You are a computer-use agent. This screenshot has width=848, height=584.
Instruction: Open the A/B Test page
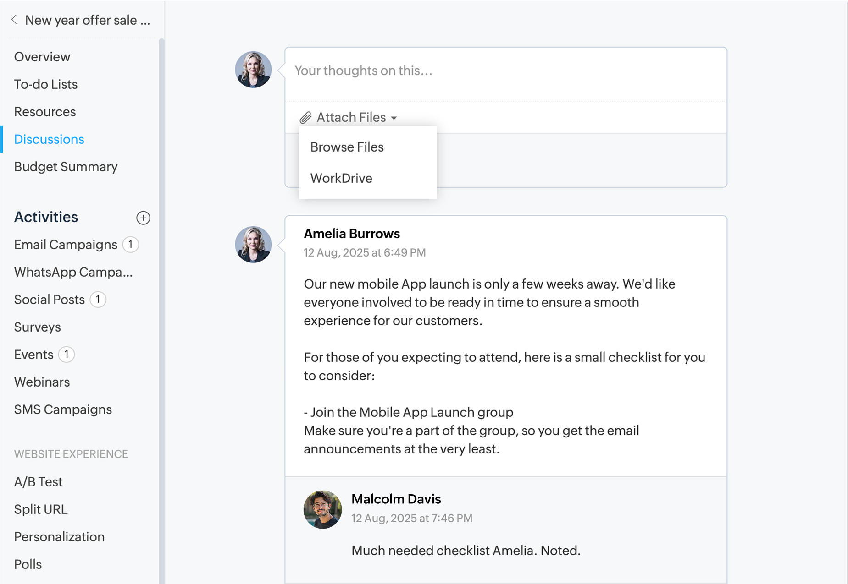click(38, 482)
